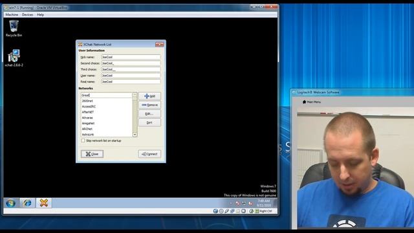This screenshot has height=233, width=414.
Task: Click the network tray icon in guest taskbar
Action: 244,203
